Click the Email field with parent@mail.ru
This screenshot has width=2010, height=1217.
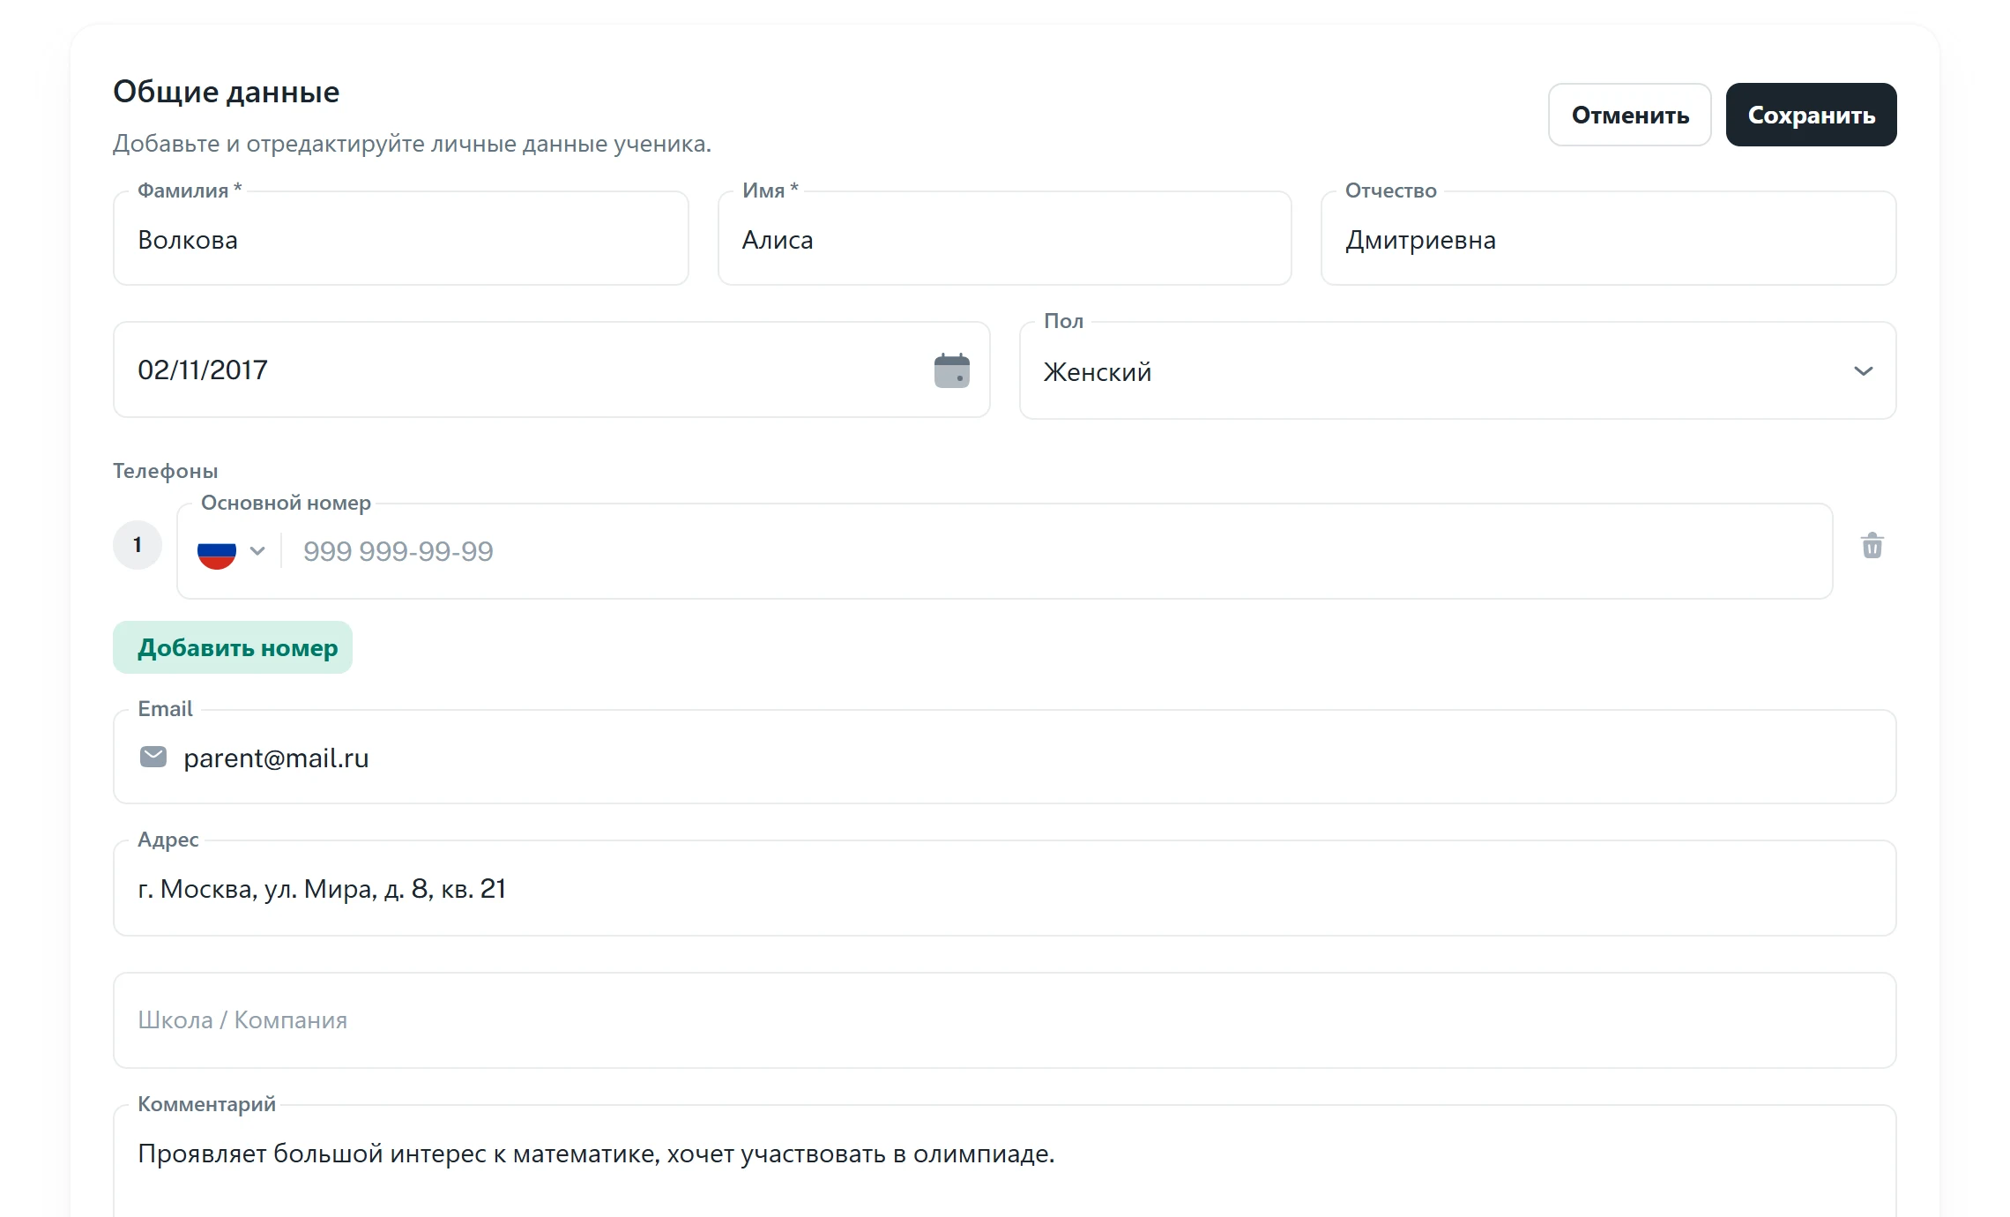(x=1005, y=757)
